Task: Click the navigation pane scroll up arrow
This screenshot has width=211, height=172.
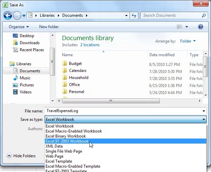Action: tap(53, 35)
